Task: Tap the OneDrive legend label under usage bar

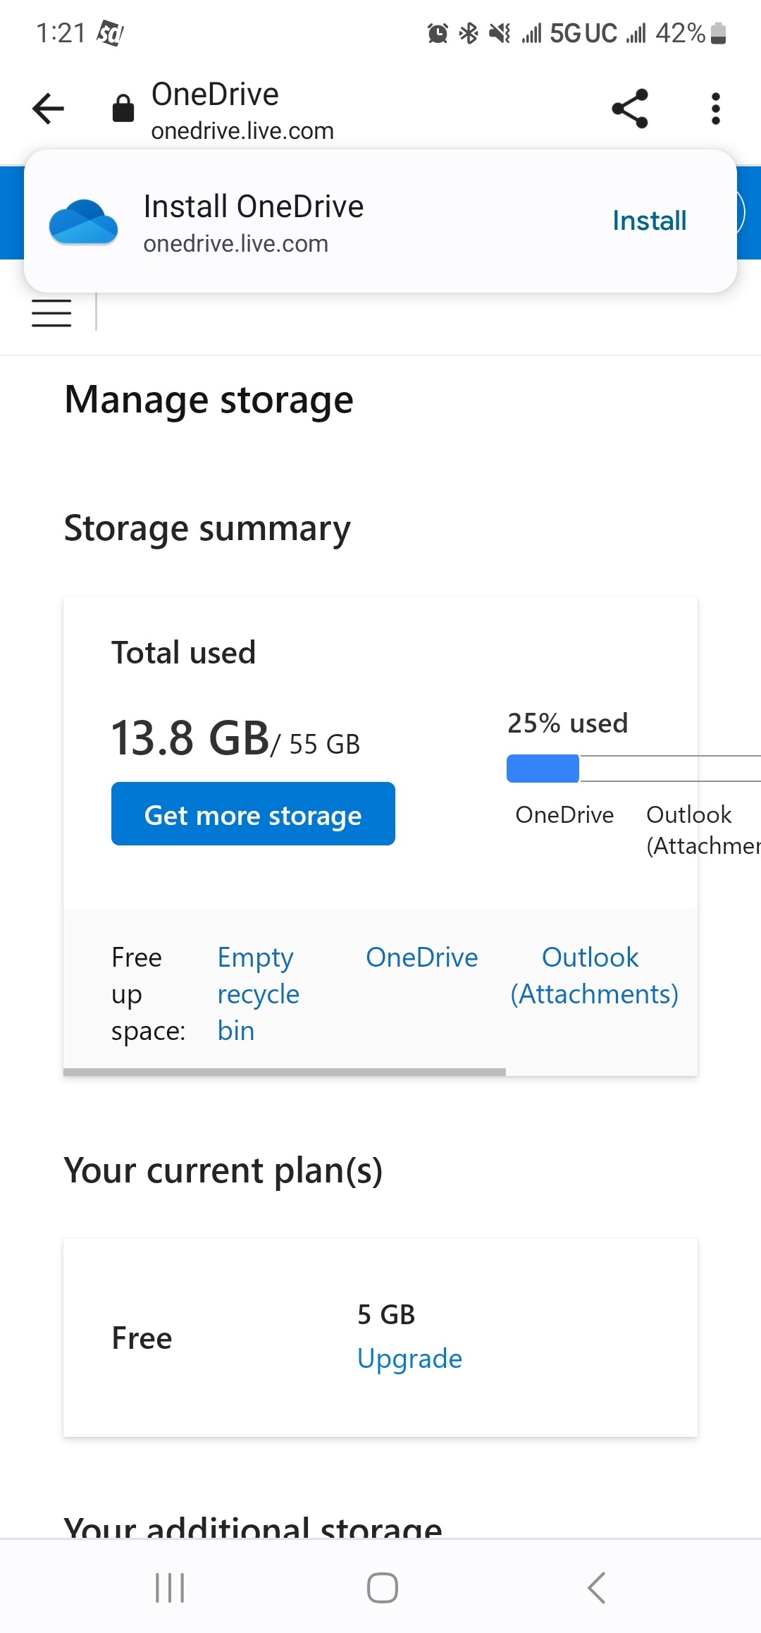Action: pos(564,815)
